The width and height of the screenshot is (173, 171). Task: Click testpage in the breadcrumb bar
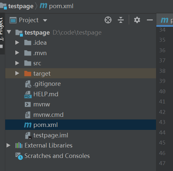[21, 6]
